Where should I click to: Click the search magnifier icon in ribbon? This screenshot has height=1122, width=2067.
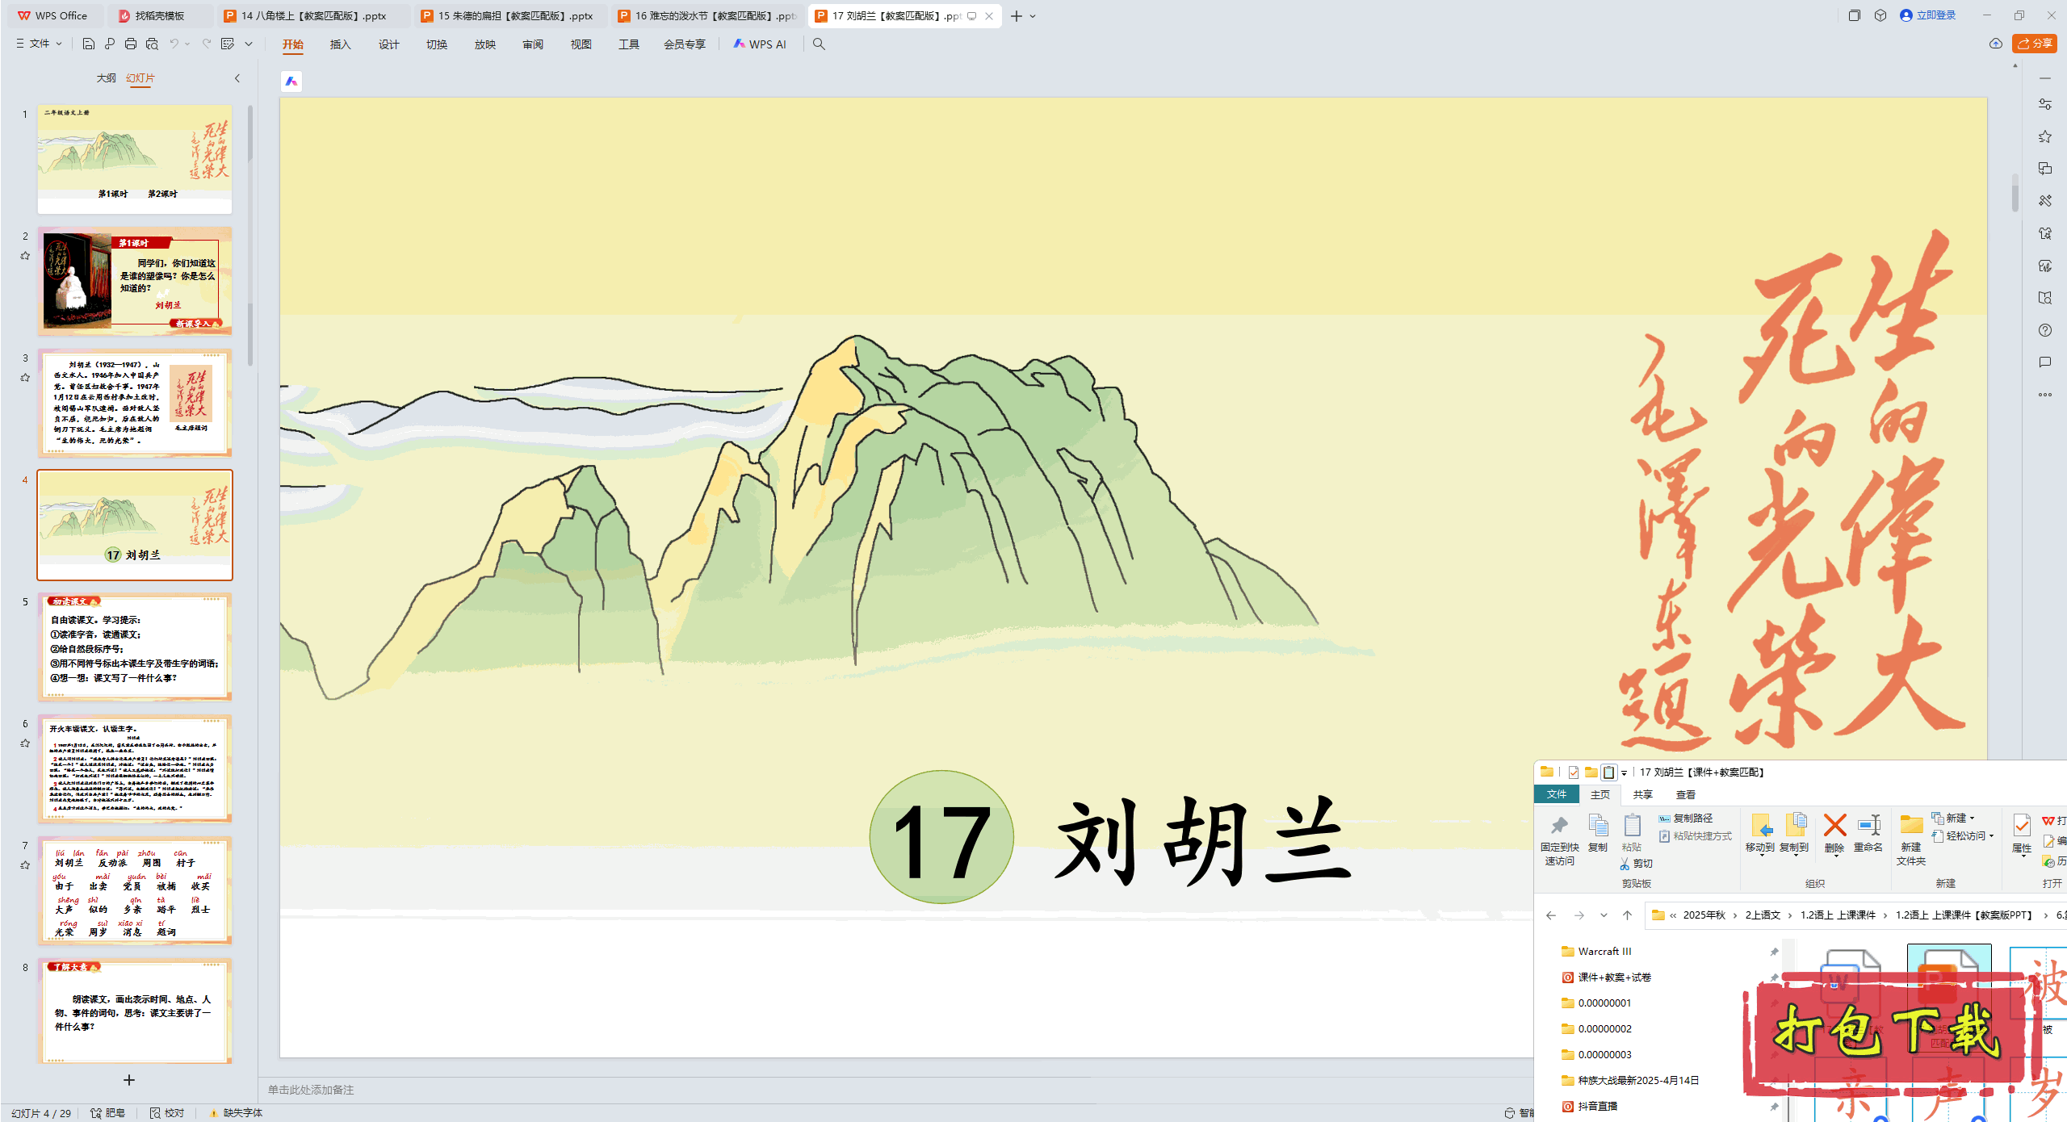click(819, 44)
